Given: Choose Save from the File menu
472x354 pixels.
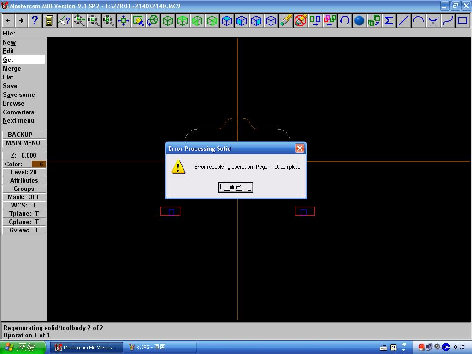Looking at the screenshot, I should (x=10, y=86).
